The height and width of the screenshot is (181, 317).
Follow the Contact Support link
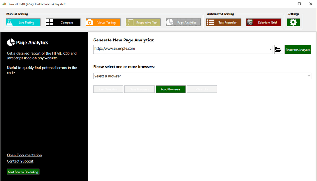coord(20,161)
